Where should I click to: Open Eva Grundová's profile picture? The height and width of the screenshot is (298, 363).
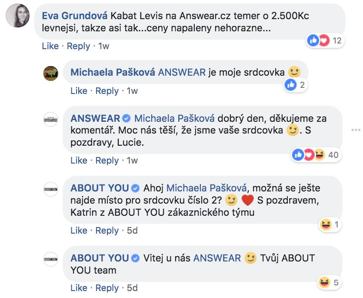(x=17, y=16)
